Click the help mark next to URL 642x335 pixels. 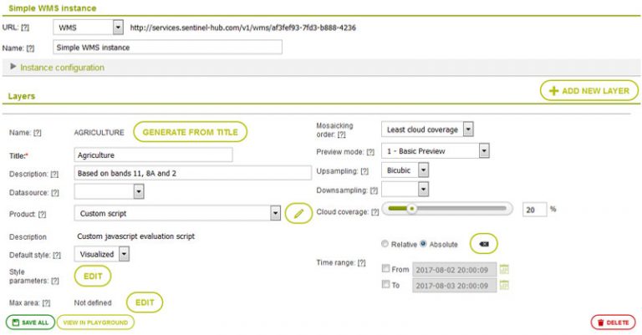(x=25, y=28)
